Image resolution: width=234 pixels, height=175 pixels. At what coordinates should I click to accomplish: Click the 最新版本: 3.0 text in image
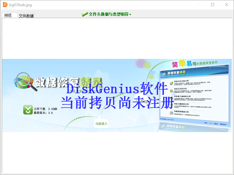tap(43, 113)
